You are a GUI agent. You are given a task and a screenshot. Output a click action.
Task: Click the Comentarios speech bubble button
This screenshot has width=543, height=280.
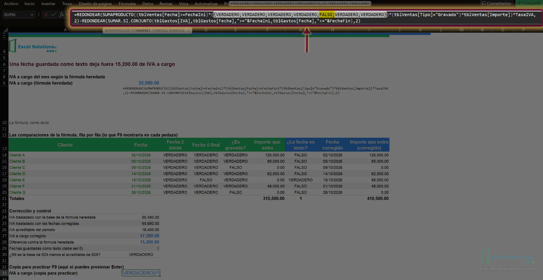pos(496,3)
